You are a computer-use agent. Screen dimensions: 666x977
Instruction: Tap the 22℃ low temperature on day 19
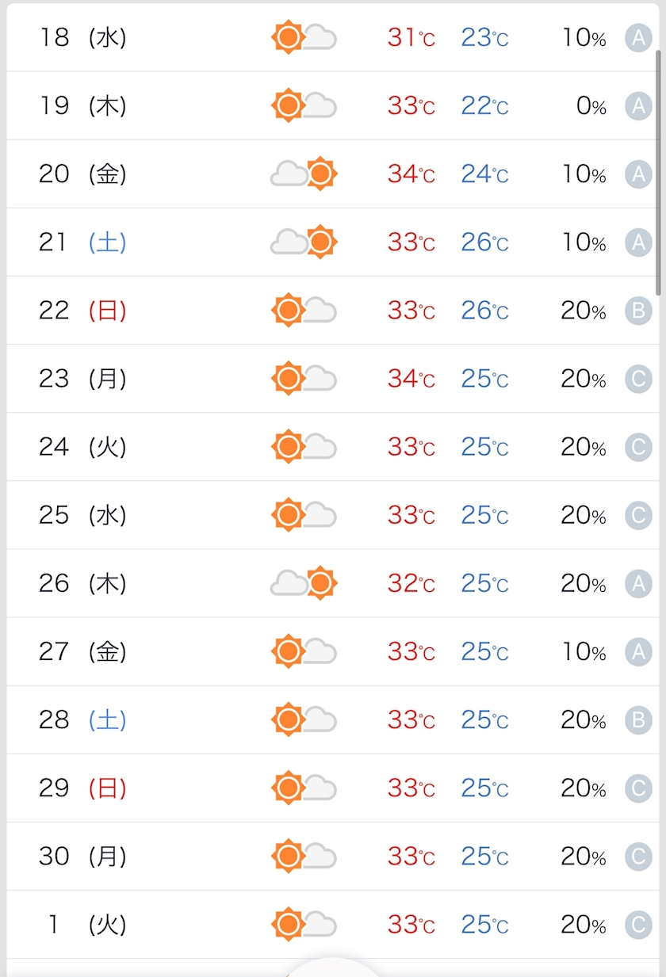pyautogui.click(x=484, y=106)
